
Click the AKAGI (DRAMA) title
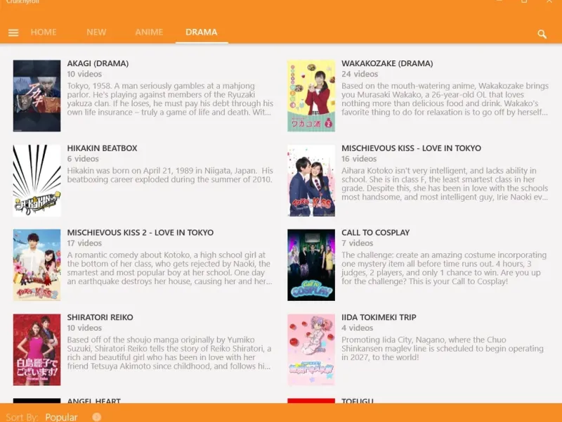coord(98,63)
